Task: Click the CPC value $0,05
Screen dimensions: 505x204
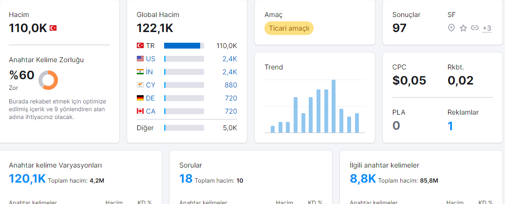Action: coord(409,80)
